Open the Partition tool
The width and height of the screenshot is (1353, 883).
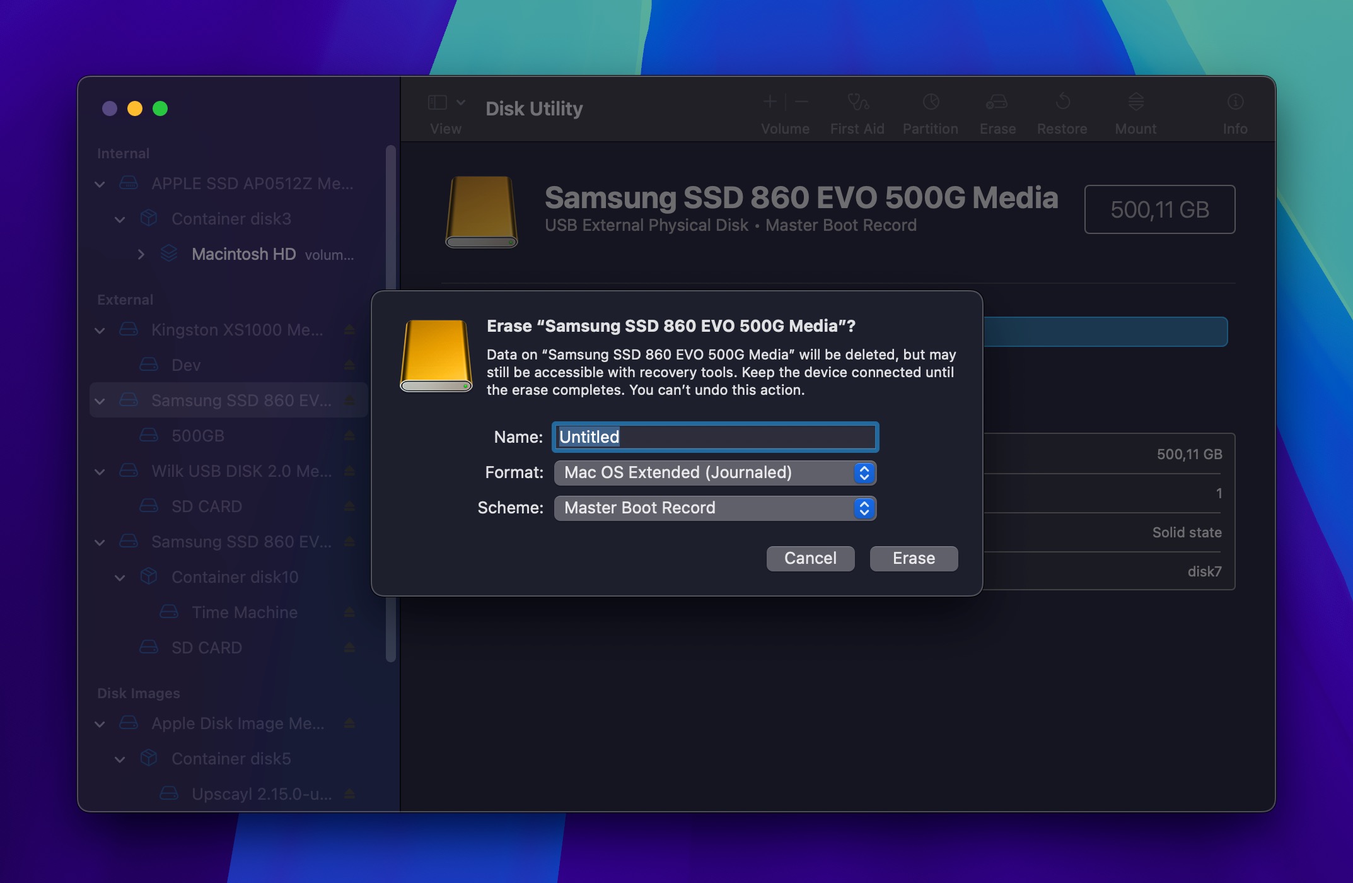click(x=931, y=110)
